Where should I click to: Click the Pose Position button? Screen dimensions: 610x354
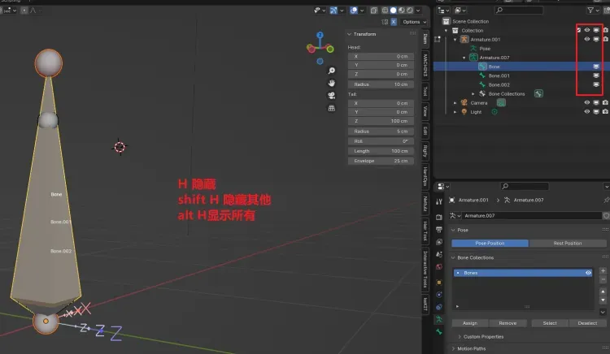[490, 243]
